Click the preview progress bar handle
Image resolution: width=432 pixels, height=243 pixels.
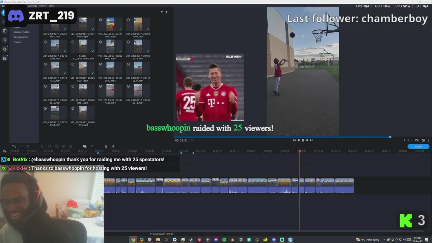390,137
